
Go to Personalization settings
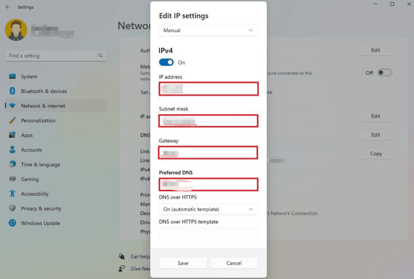click(x=56, y=120)
